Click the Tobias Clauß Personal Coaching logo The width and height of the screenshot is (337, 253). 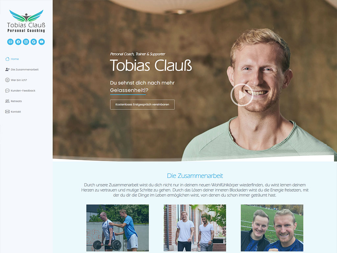tap(26, 21)
